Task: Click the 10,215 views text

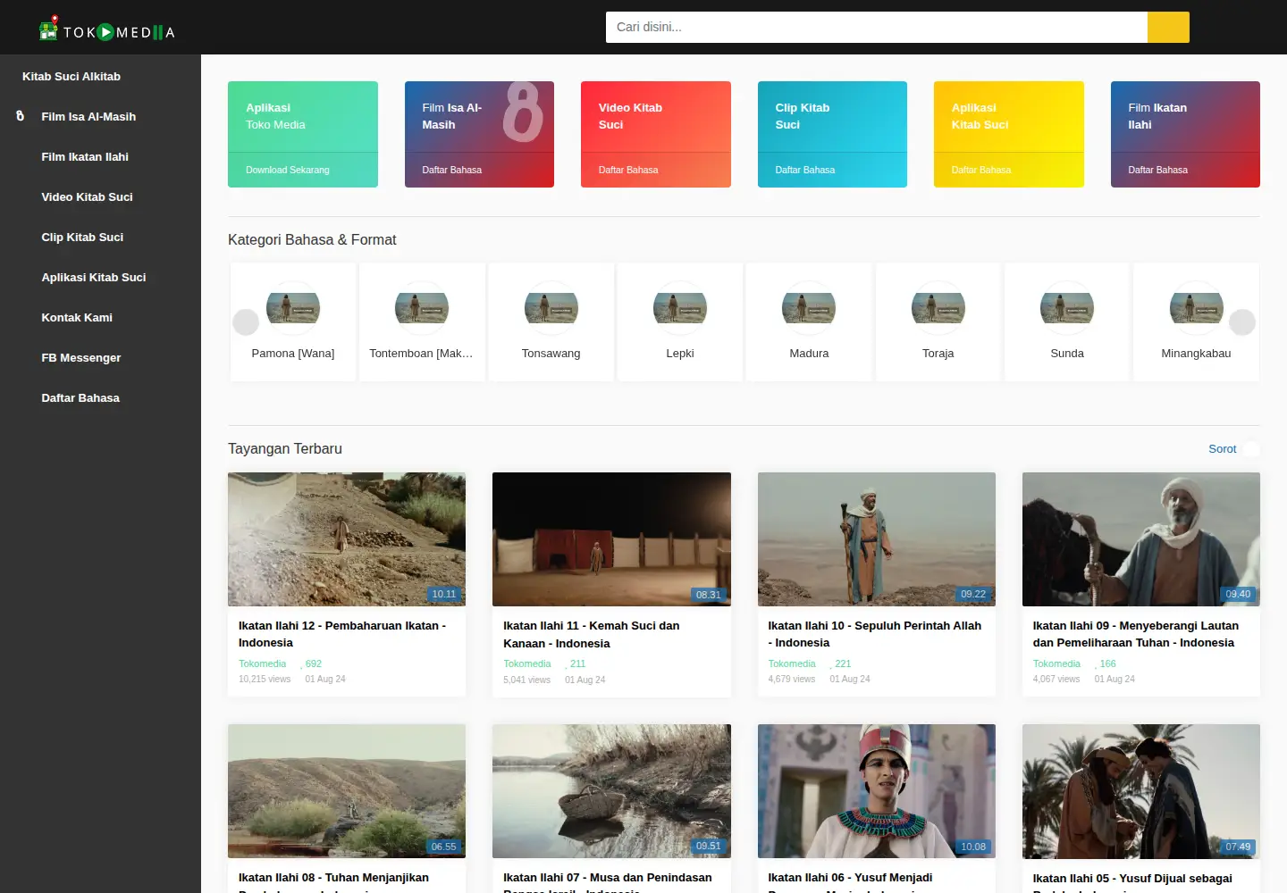Action: [x=265, y=680]
